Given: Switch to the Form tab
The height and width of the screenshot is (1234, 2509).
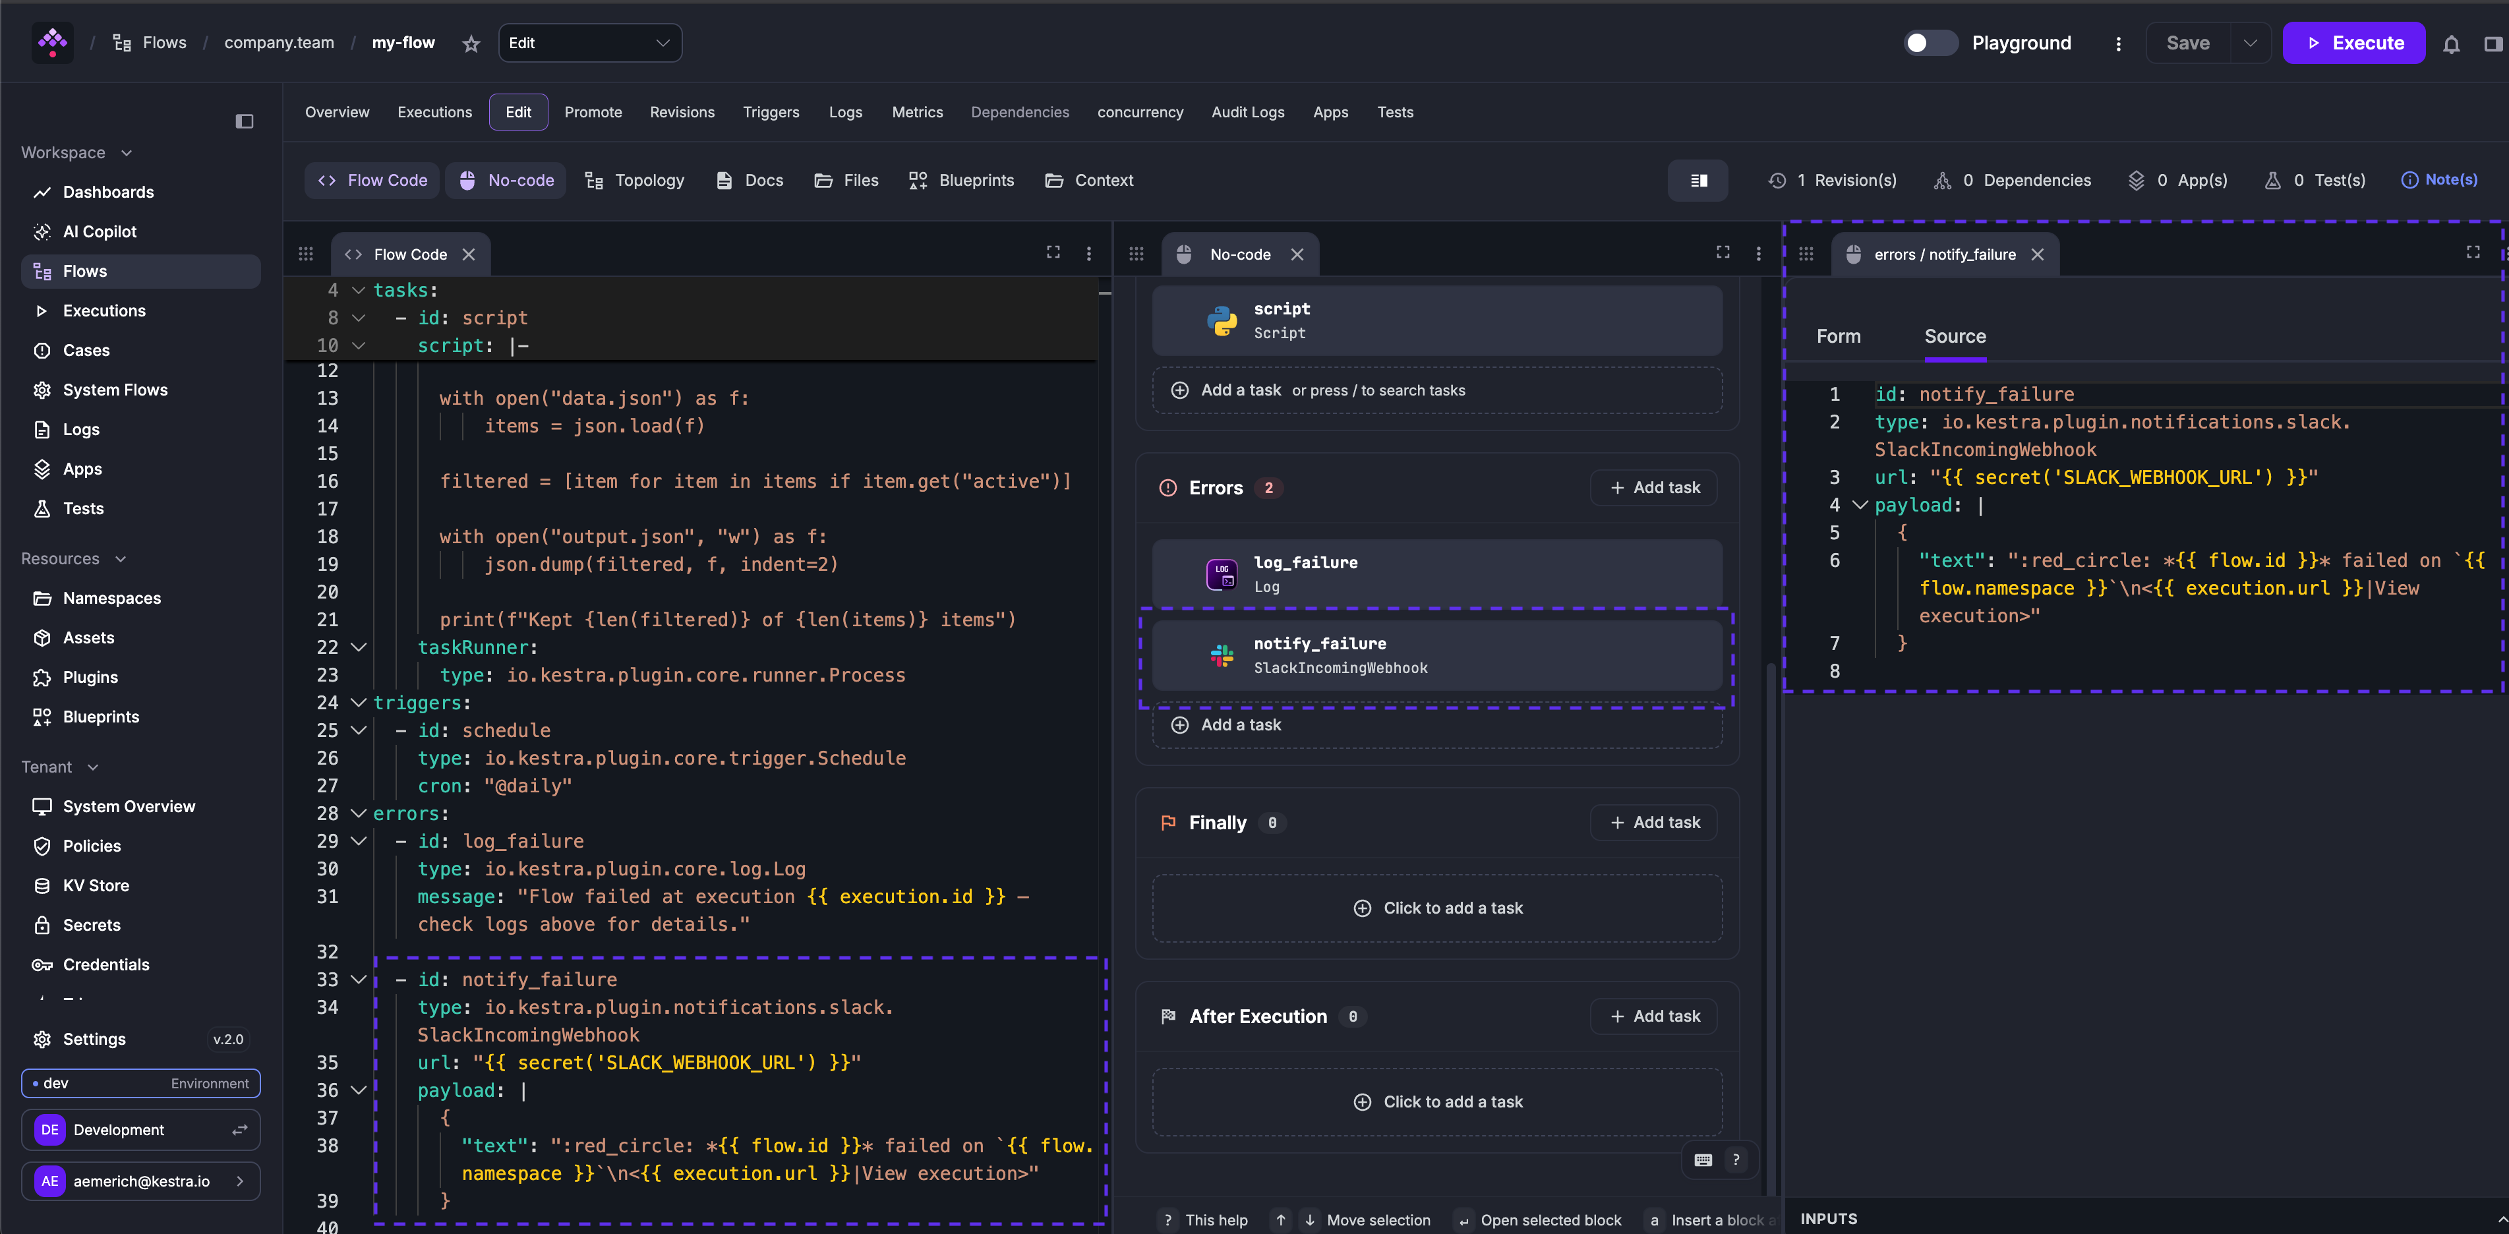Looking at the screenshot, I should point(1838,336).
